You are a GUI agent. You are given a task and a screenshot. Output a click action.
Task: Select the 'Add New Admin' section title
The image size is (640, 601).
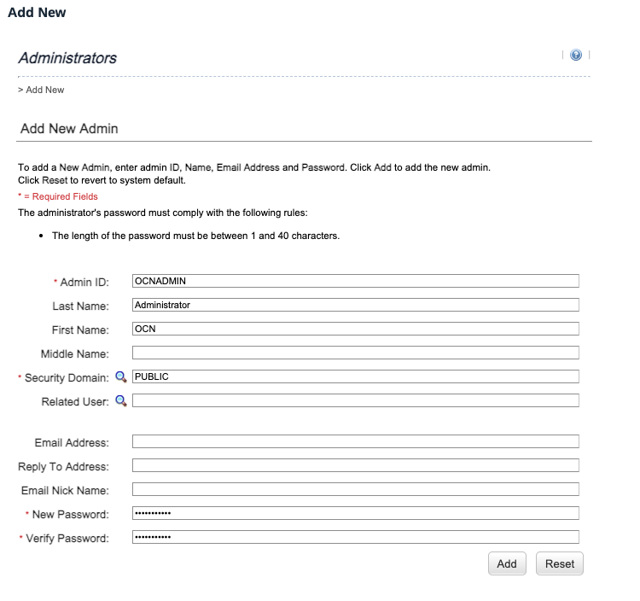pyautogui.click(x=69, y=129)
